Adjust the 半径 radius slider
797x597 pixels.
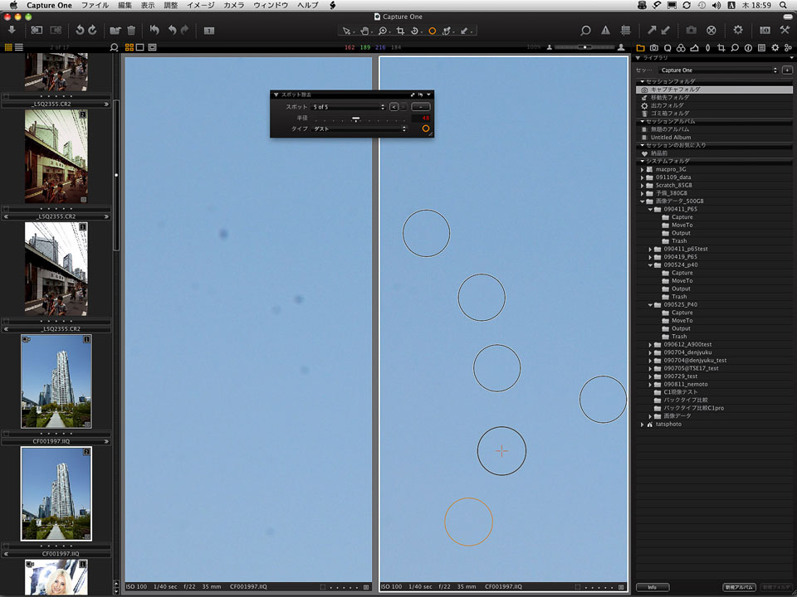pyautogui.click(x=355, y=119)
